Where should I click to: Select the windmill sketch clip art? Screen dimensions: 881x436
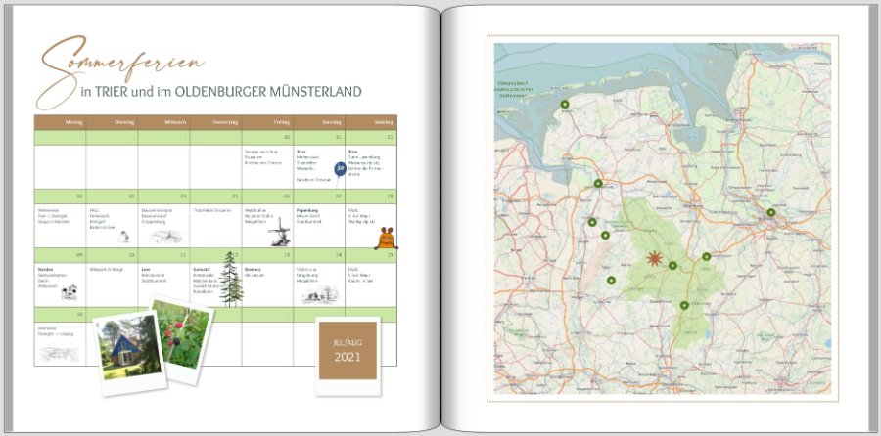pyautogui.click(x=280, y=232)
